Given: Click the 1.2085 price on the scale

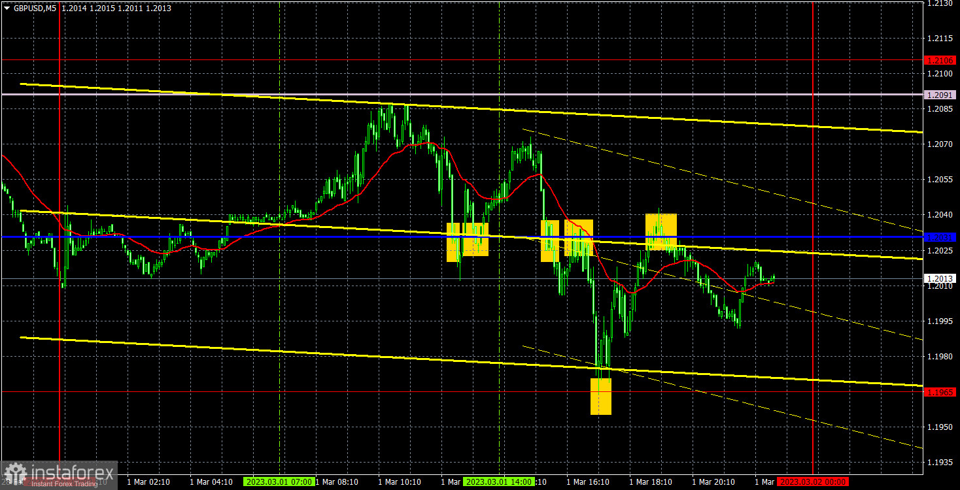Looking at the screenshot, I should (x=940, y=109).
